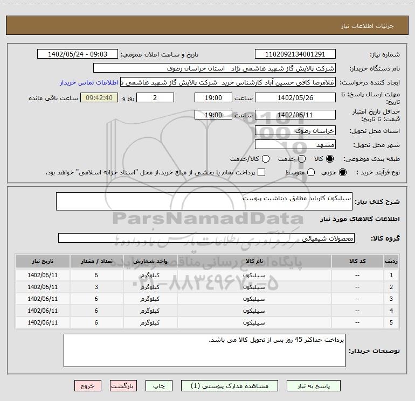The image size is (415, 401).
Task: Click the پاسخ به نیاز button
Action: (313, 386)
